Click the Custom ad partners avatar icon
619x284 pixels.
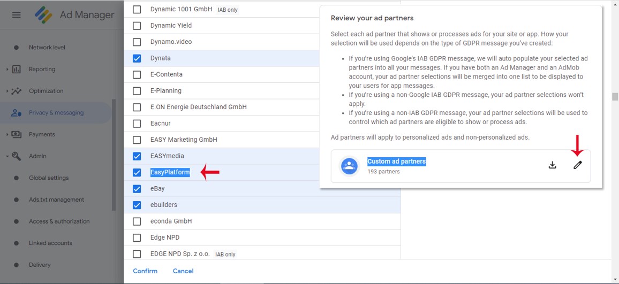tap(349, 166)
